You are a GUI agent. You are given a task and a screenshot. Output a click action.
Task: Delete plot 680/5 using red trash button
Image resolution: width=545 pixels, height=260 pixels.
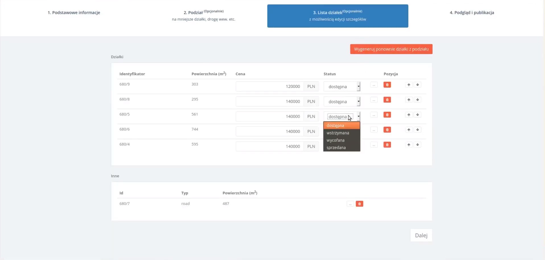coord(387,115)
